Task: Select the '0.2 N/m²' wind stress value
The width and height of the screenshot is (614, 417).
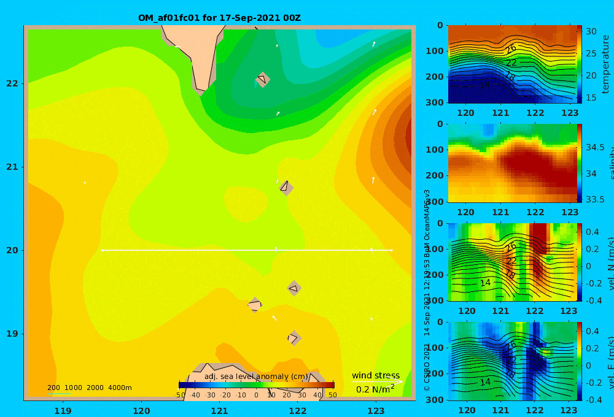Action: tap(375, 389)
